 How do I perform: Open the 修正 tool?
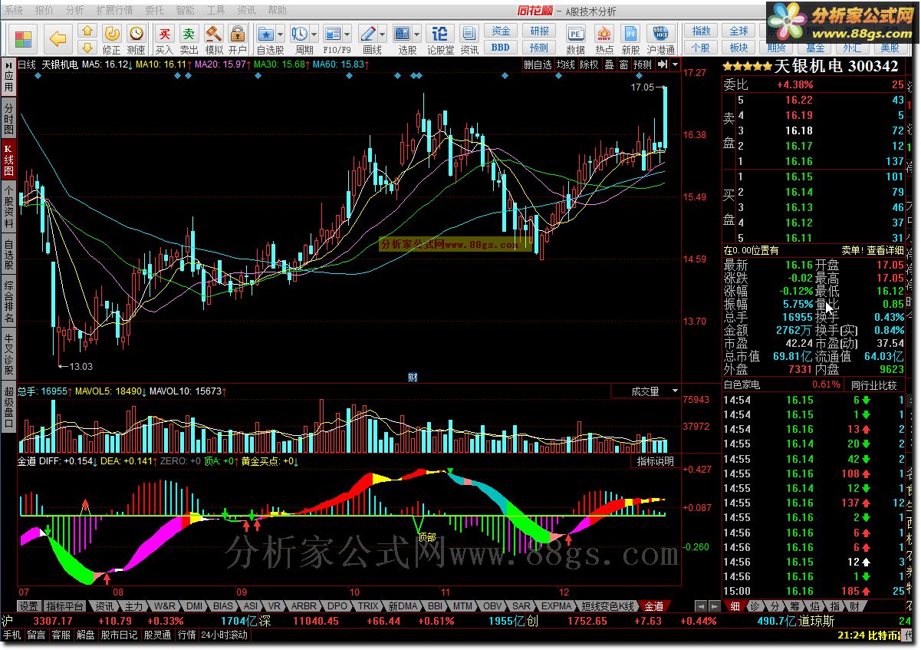pos(111,39)
